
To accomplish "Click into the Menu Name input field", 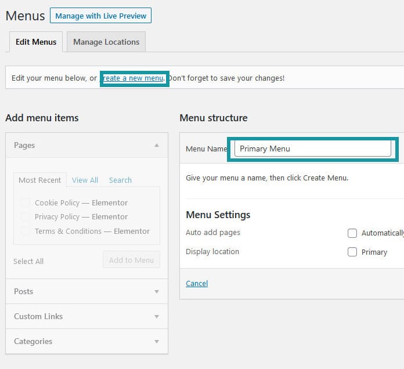I will coord(312,149).
